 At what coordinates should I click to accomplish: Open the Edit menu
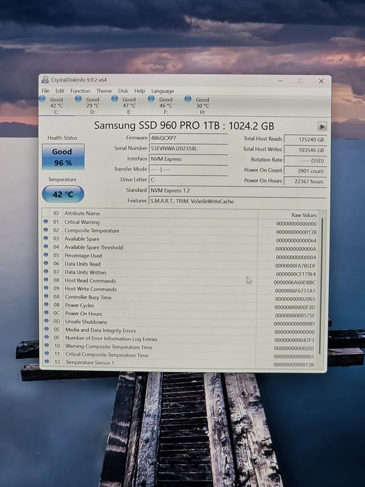click(60, 90)
